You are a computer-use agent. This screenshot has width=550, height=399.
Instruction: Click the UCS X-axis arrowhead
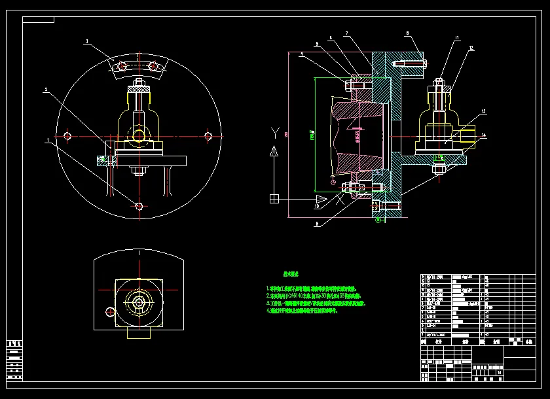coord(321,199)
